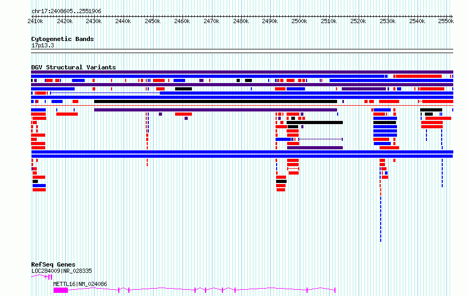Viewport: 468px width, 296px height.
Task: Click the black variant bar near 2460k
Action: (184, 89)
